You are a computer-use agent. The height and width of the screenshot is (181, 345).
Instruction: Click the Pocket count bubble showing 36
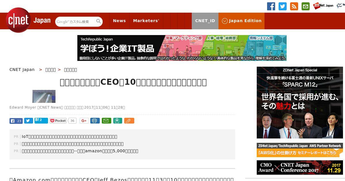(x=72, y=121)
